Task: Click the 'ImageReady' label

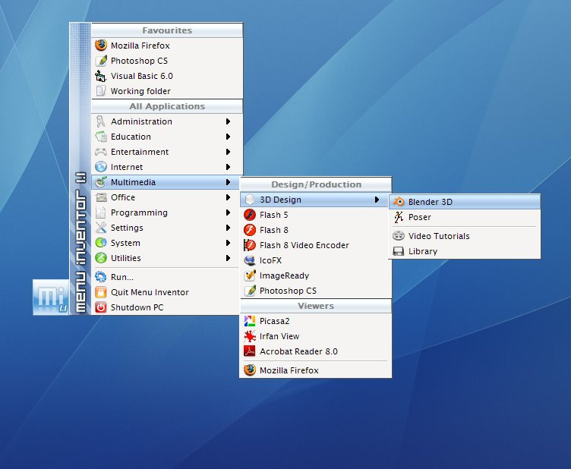Action: point(284,275)
